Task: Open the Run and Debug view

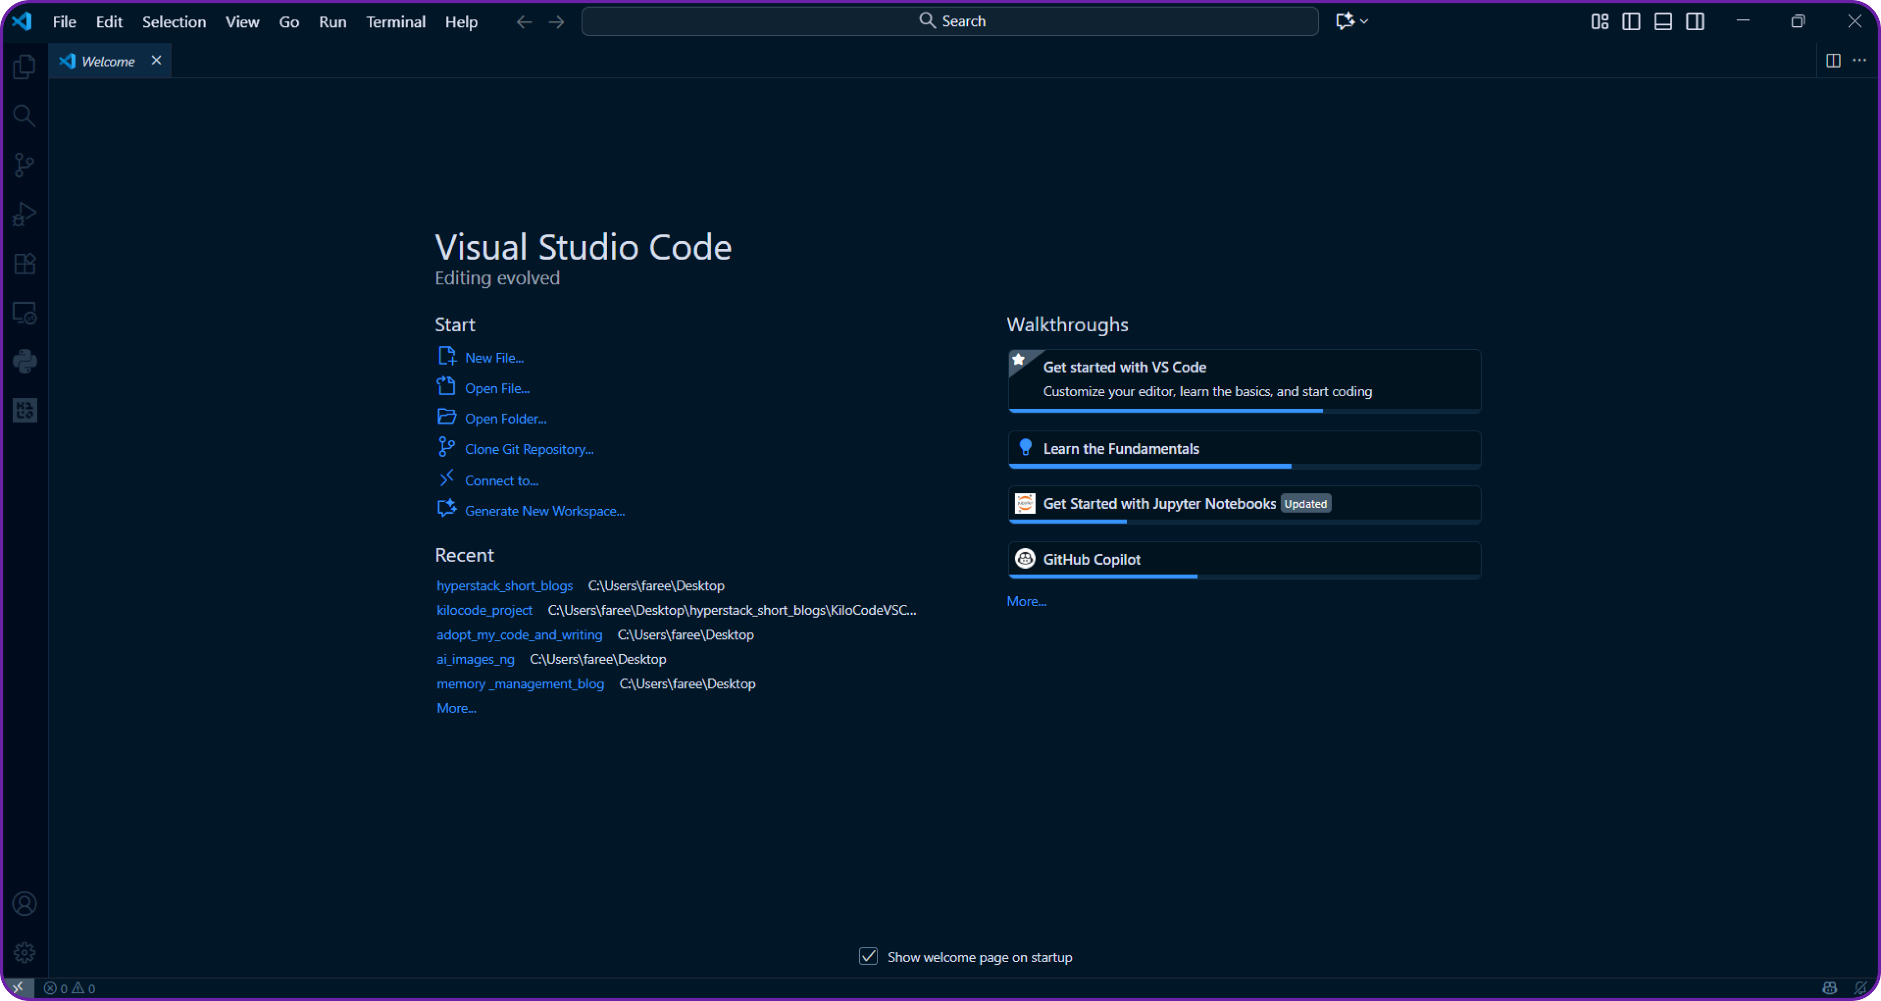Action: (x=24, y=213)
